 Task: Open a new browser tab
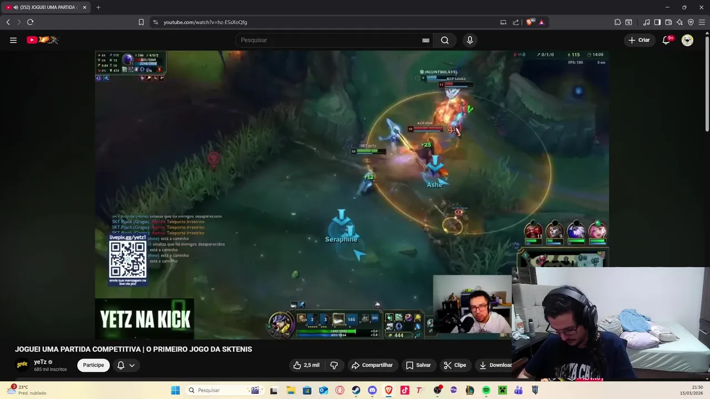pyautogui.click(x=98, y=7)
